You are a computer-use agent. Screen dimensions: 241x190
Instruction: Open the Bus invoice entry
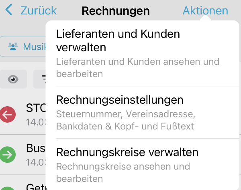click(x=23, y=155)
